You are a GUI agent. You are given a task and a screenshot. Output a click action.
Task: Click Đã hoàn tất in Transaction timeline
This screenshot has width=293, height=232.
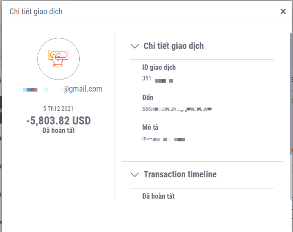(158, 196)
